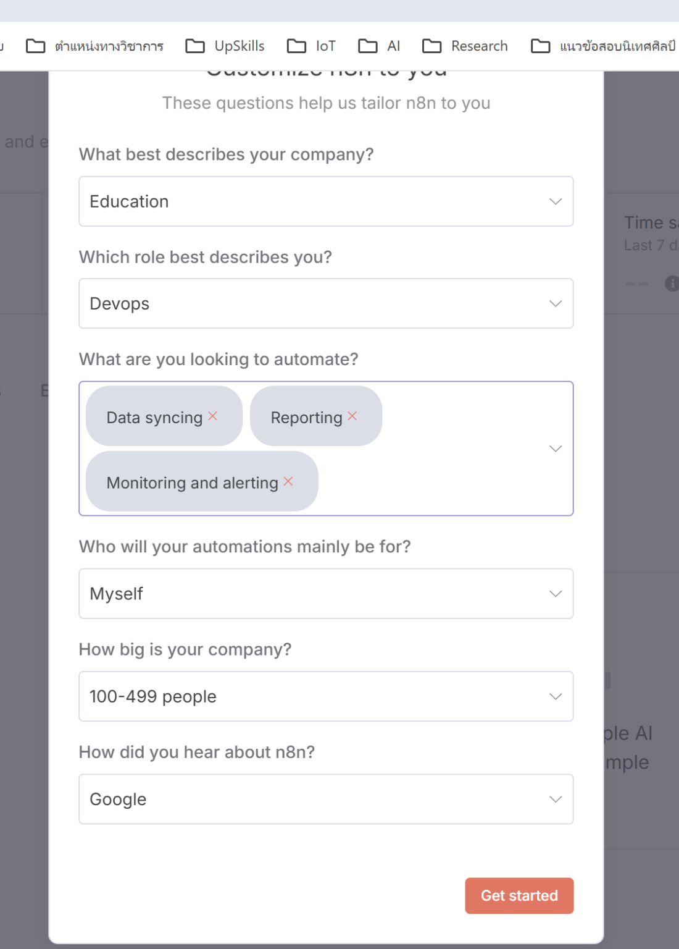Expand the role dropdown showing Devops
Screen dimensions: 679x949
coord(326,303)
